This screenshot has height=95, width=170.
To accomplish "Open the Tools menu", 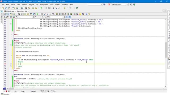I will 52,4.
